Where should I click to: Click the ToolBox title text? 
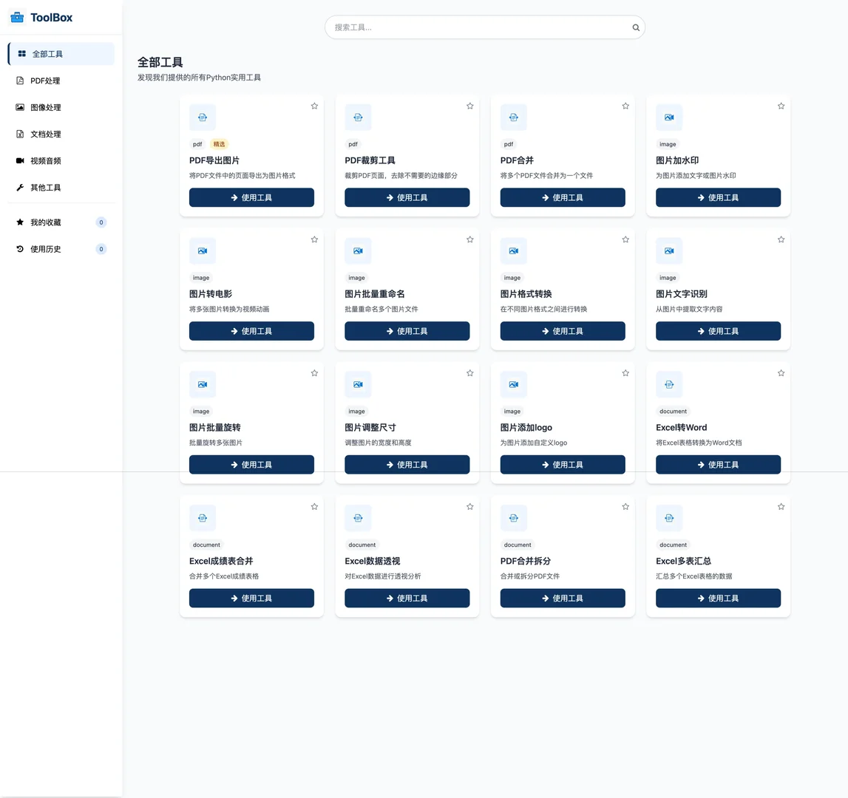[x=51, y=17]
